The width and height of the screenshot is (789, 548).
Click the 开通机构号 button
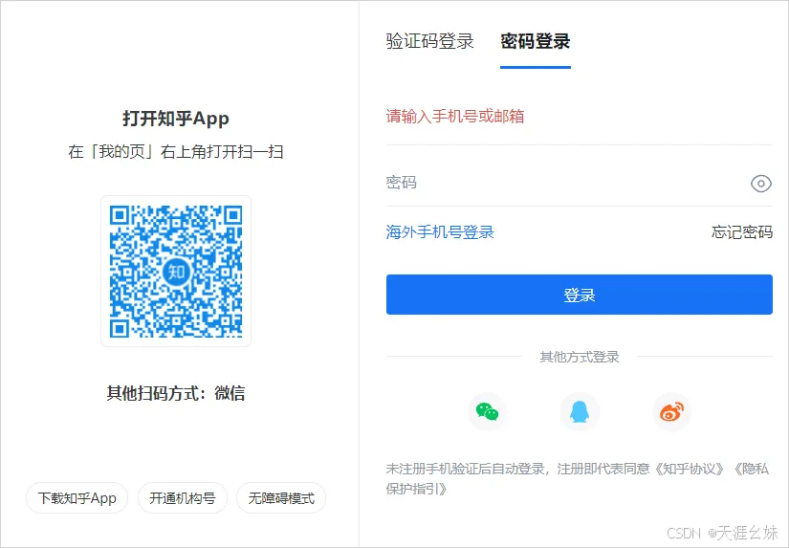182,498
